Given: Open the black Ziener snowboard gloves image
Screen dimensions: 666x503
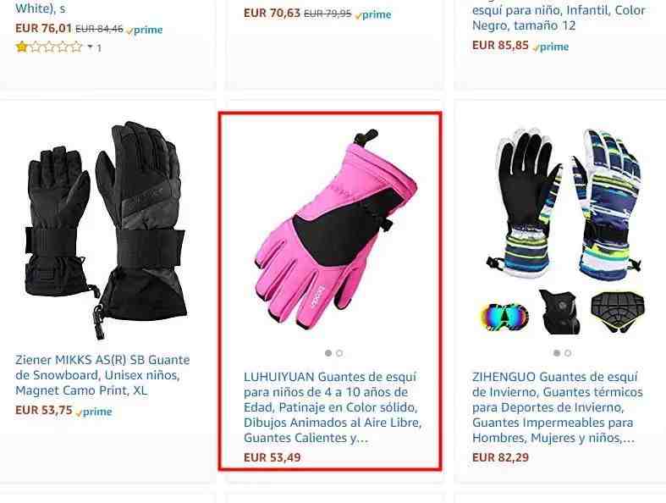Looking at the screenshot, I should (105, 230).
